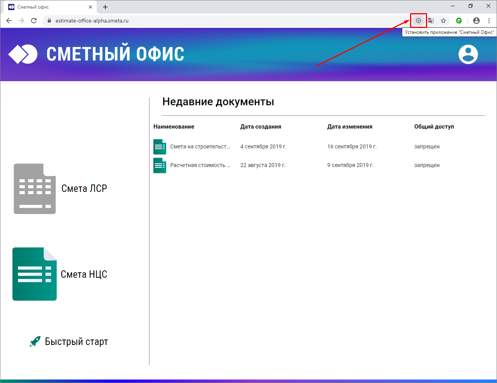Click file icon of Смета на строительст... row

pyautogui.click(x=160, y=147)
